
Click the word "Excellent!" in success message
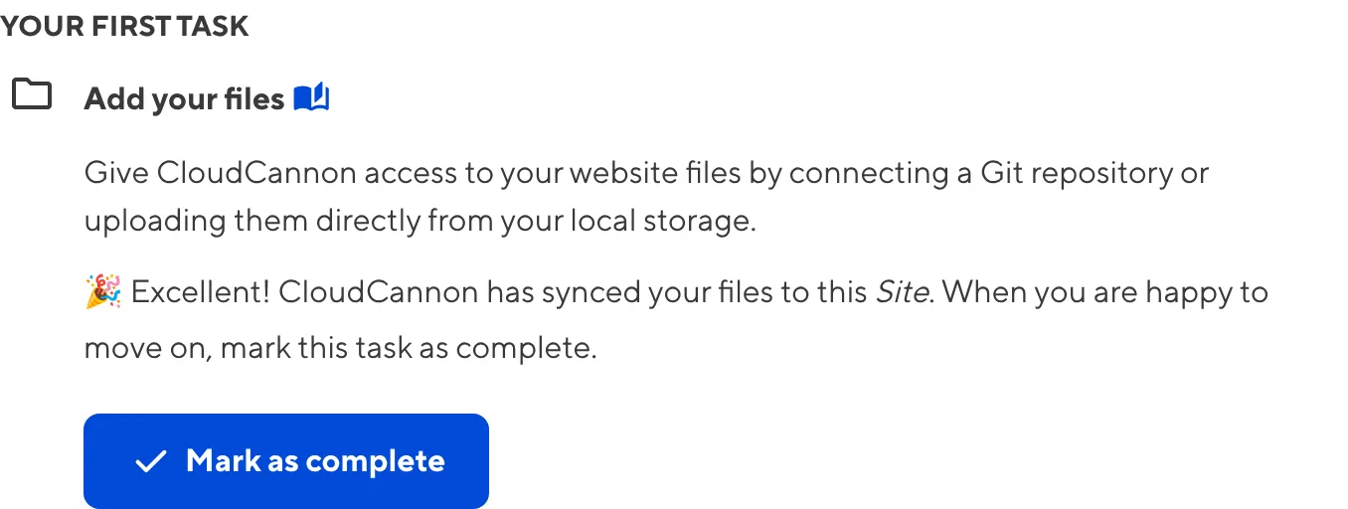tap(200, 293)
